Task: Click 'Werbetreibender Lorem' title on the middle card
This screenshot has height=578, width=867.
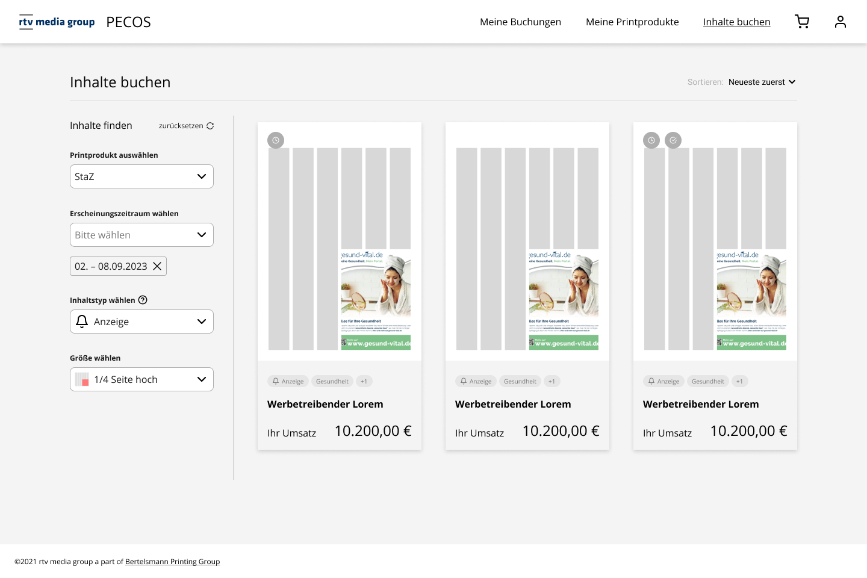Action: click(x=513, y=404)
